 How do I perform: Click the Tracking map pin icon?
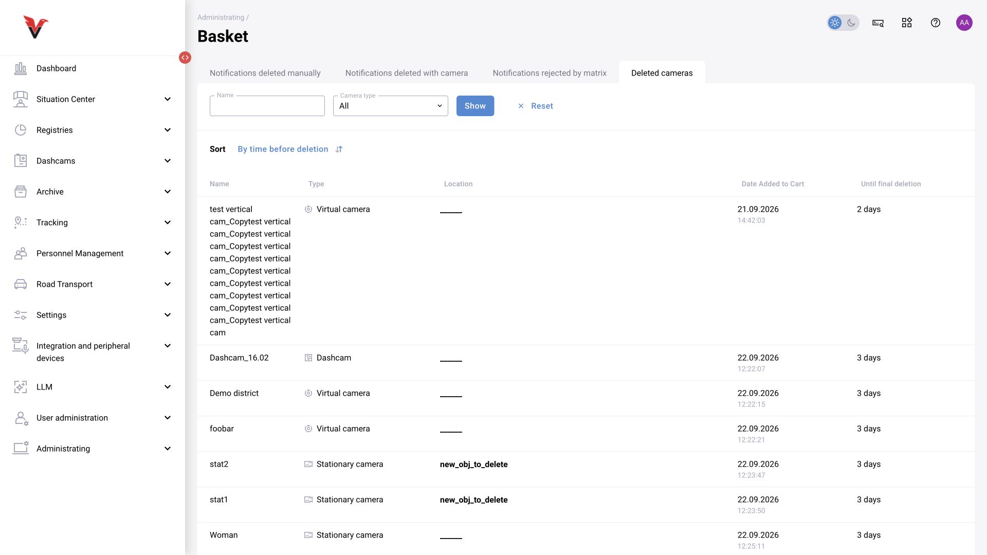[x=21, y=223]
